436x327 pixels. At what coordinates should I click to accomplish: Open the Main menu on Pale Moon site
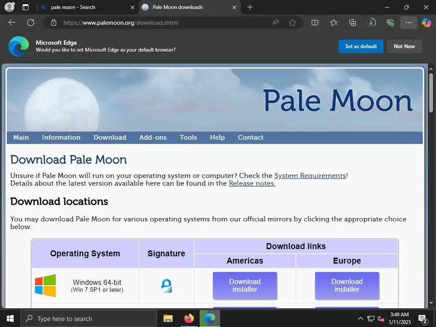tap(21, 138)
